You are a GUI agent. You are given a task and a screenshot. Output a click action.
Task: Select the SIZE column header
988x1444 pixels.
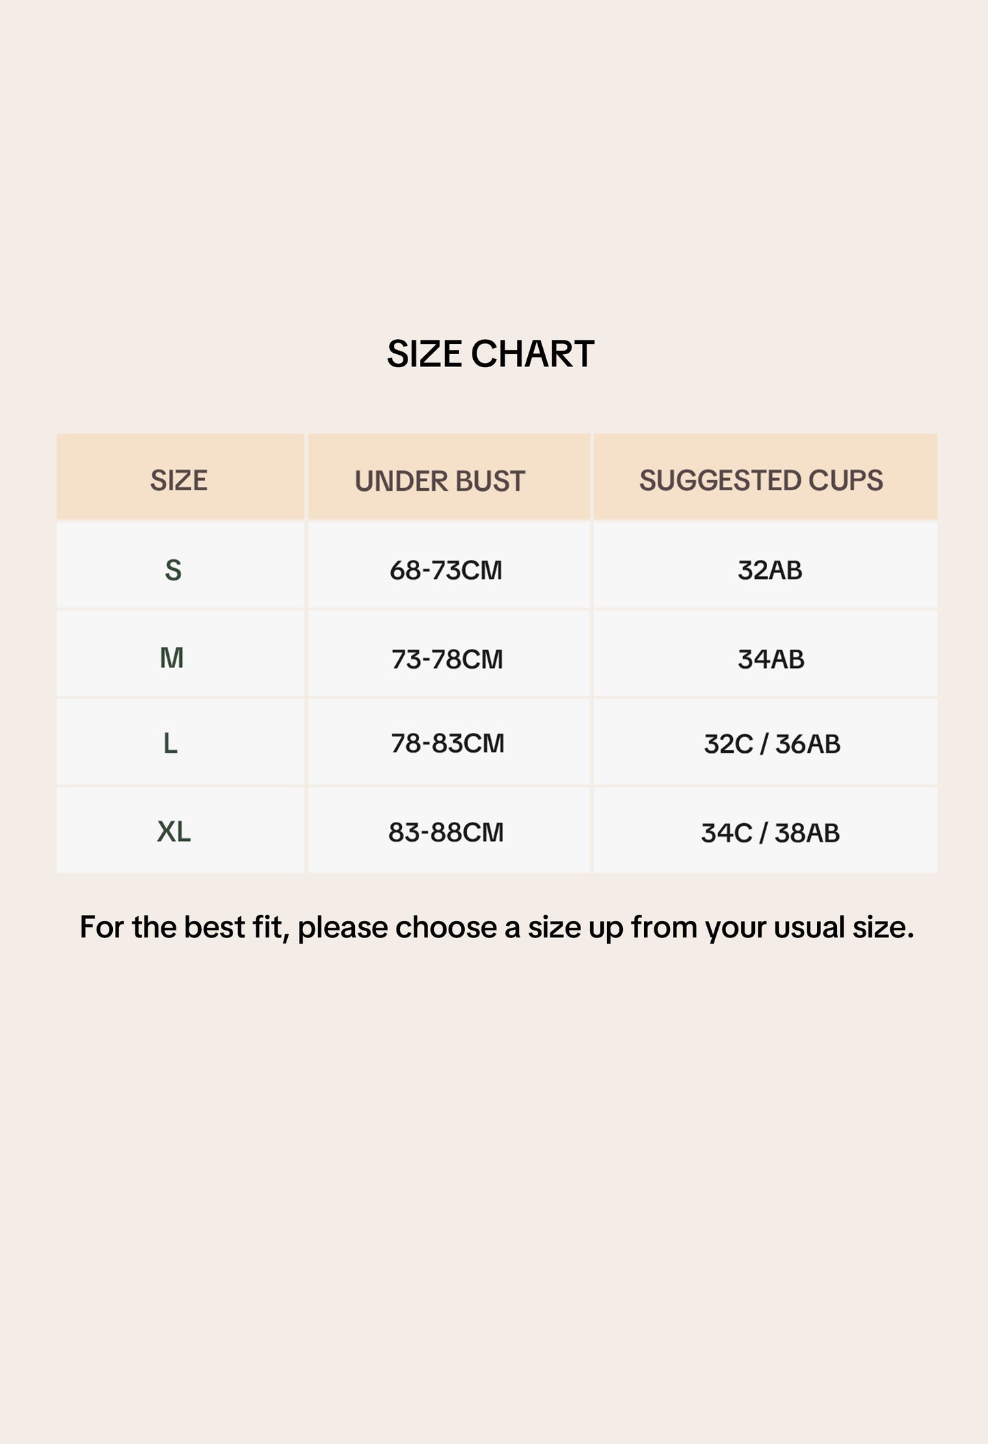179,481
